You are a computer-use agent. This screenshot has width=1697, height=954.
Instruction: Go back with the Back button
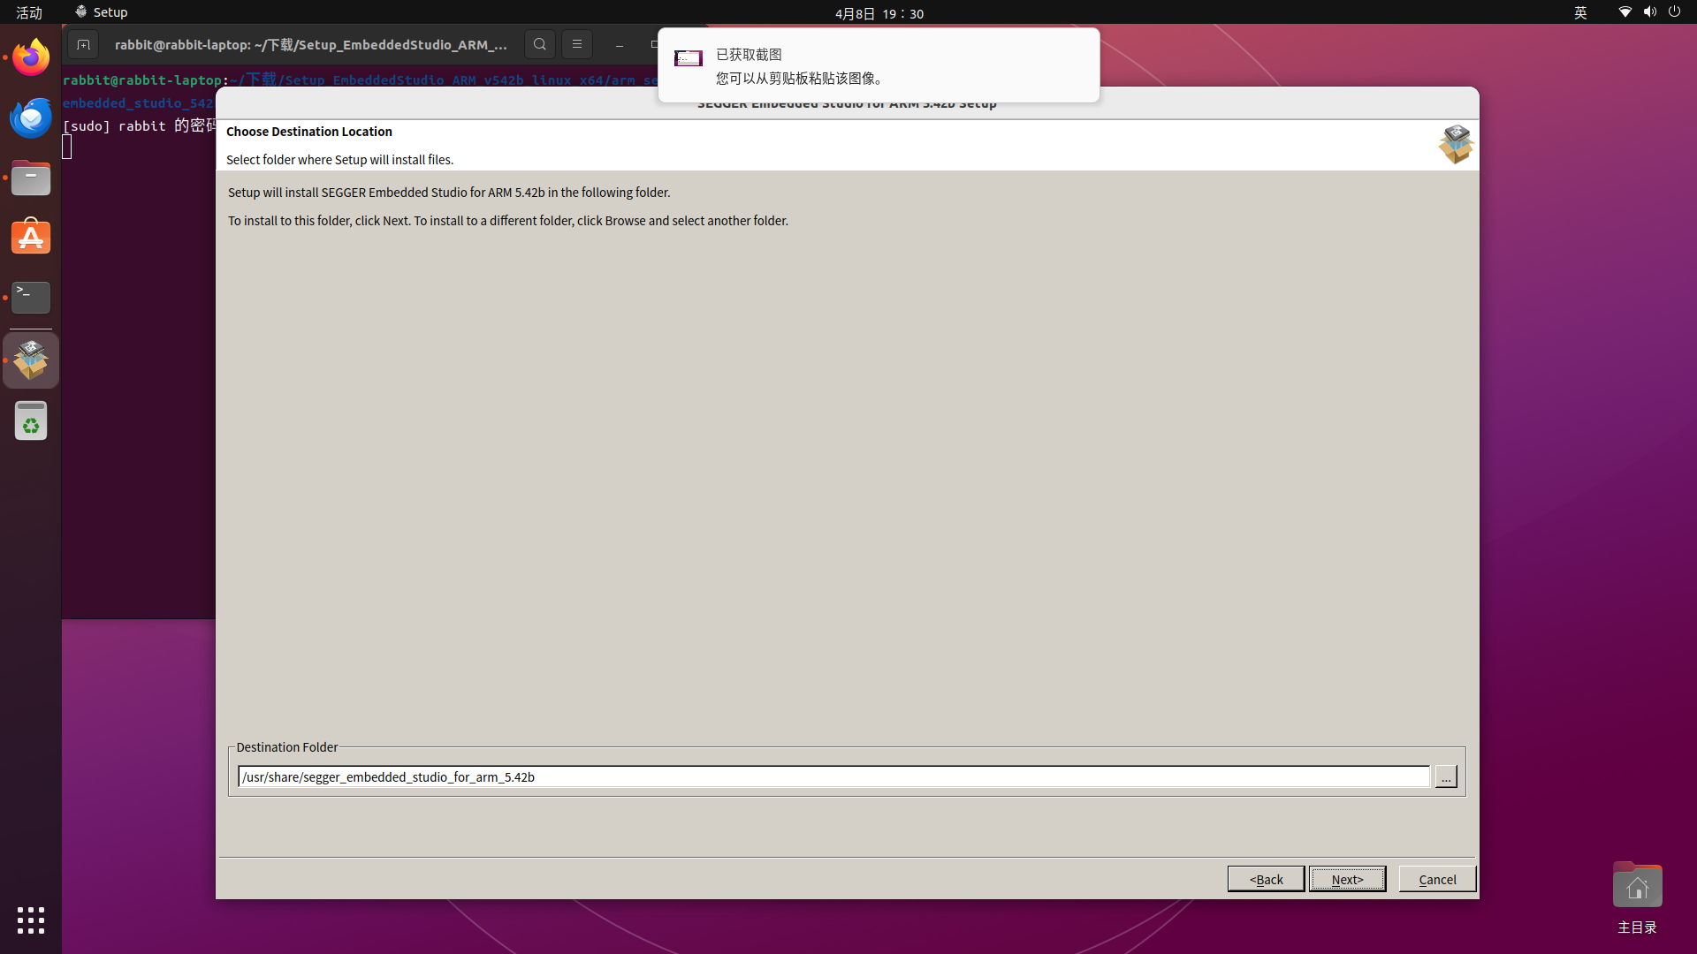(1266, 879)
